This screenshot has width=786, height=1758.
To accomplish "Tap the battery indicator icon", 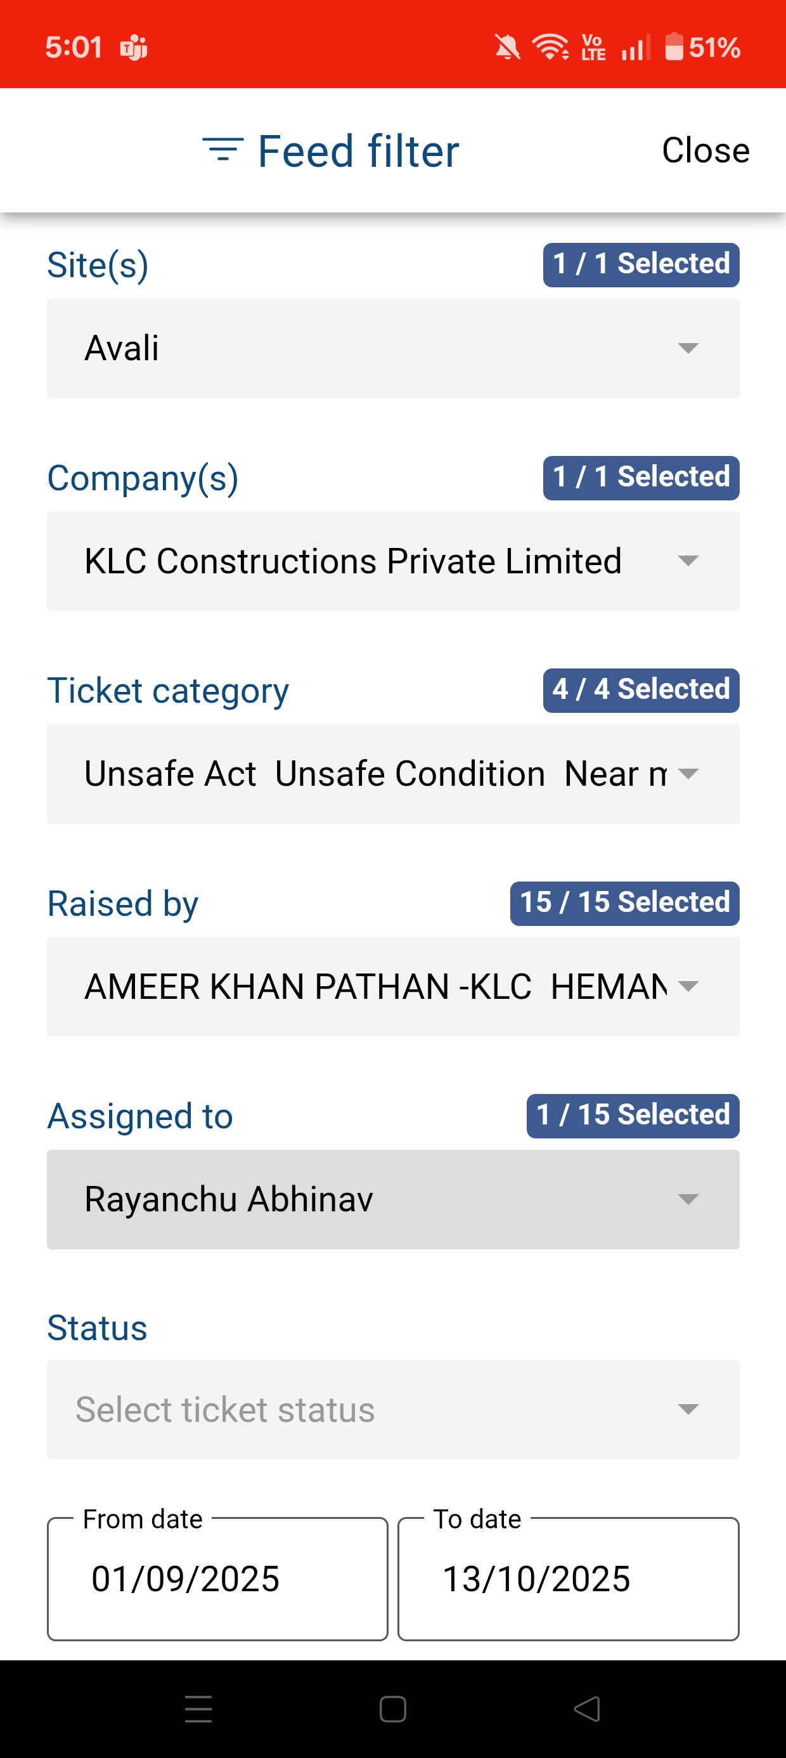I will click(673, 47).
